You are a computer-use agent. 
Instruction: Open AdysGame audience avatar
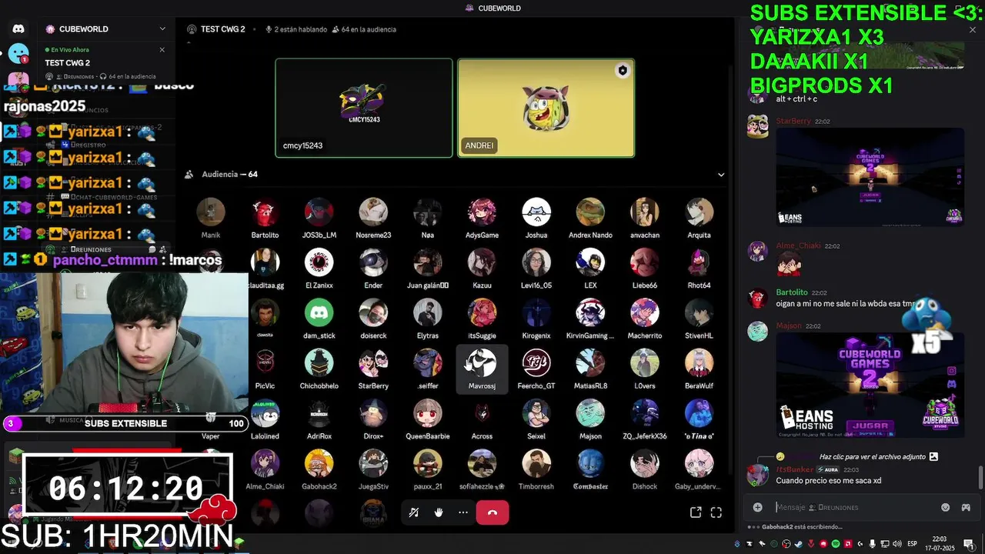(482, 212)
